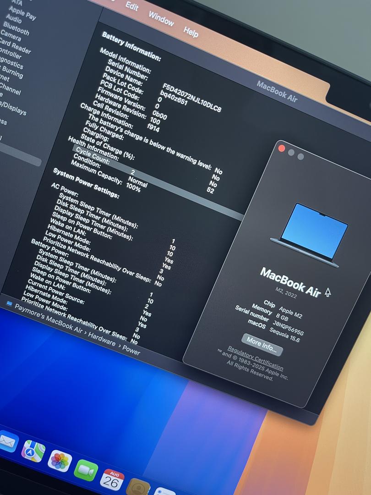
Task: Select macOS value "Sequoia 15.6"
Action: [284, 335]
